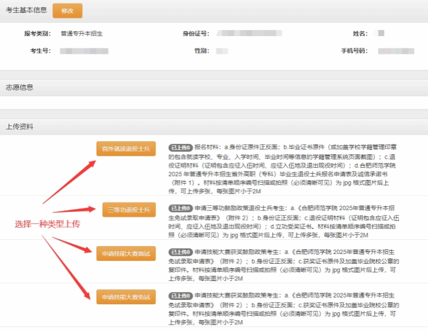Image resolution: width=428 pixels, height=333 pixels.
Task: Open 申请技能大赛面试 upload option
Action: click(x=126, y=253)
